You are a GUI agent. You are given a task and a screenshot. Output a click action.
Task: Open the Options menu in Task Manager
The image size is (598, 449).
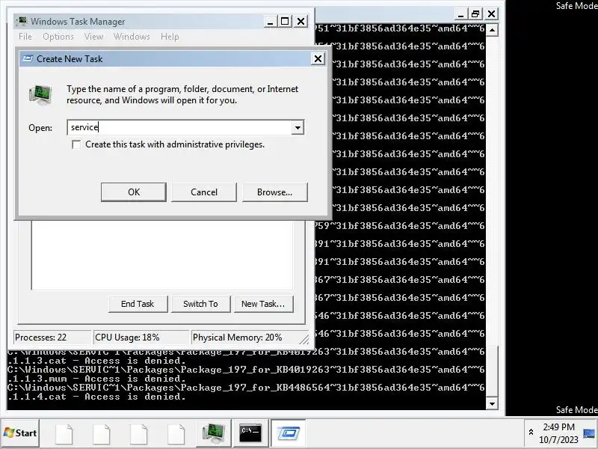[58, 37]
